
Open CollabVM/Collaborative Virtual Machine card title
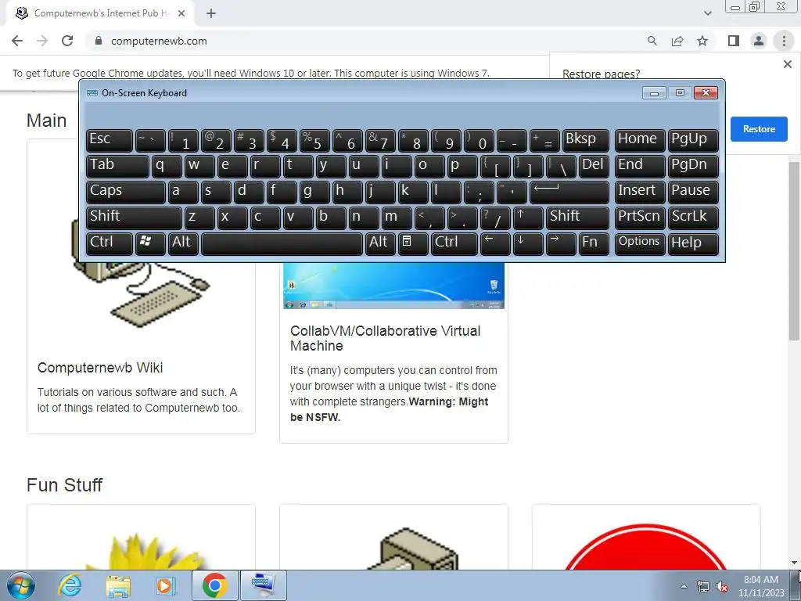(x=385, y=338)
